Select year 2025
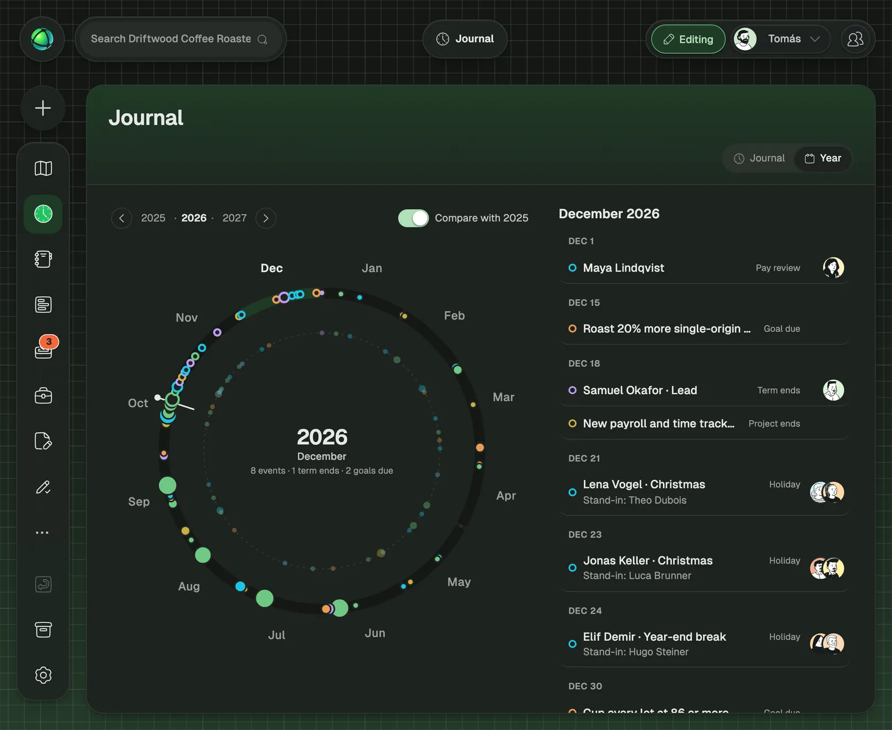892x730 pixels. 153,218
